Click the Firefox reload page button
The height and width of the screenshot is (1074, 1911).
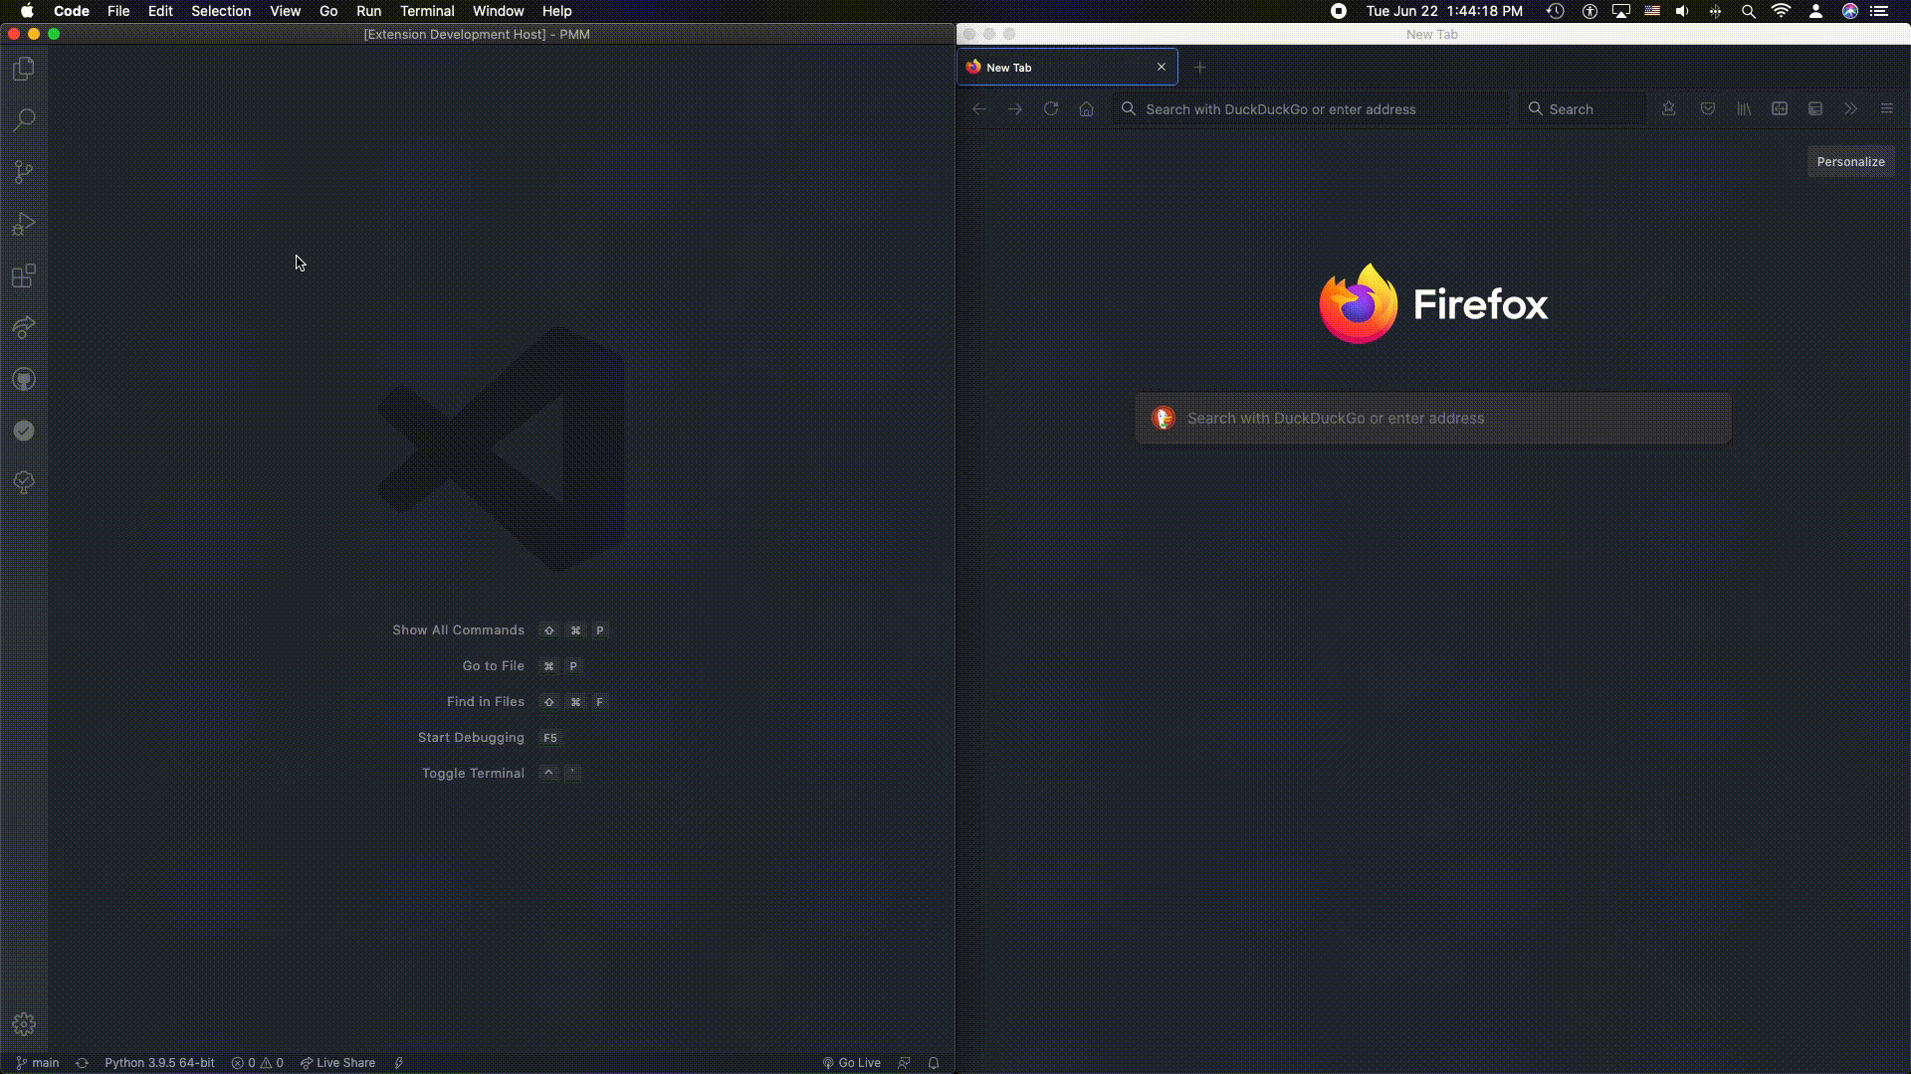[x=1050, y=109]
